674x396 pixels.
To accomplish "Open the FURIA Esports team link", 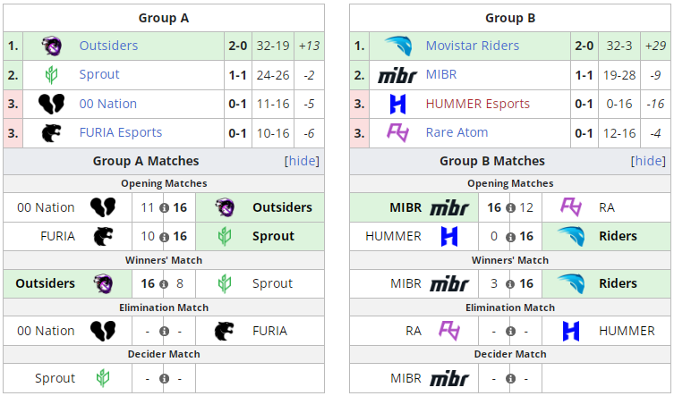I will (120, 132).
